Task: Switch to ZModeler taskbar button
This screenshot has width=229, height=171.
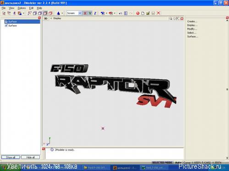Action: [125, 168]
